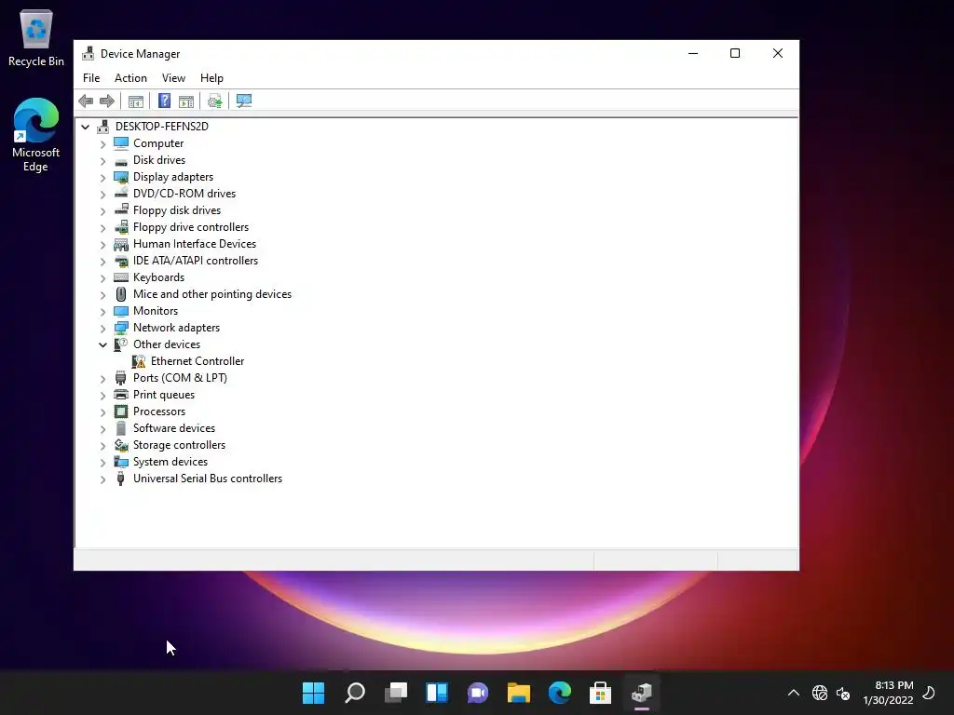The image size is (954, 715).
Task: Click the Device Manager taskbar button
Action: tap(642, 693)
